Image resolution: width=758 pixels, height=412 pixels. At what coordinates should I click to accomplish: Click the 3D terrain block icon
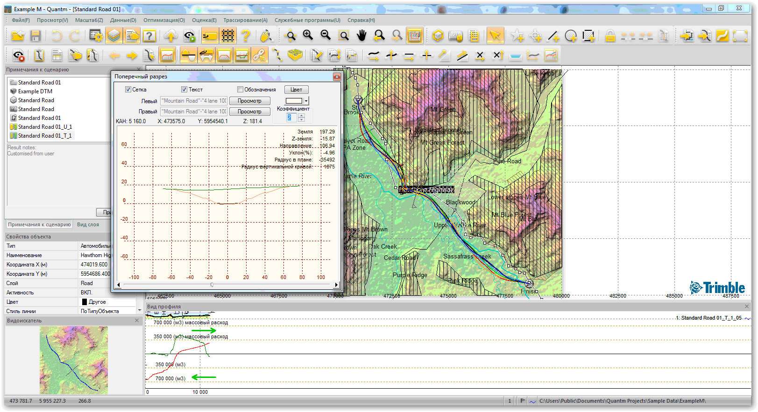295,56
